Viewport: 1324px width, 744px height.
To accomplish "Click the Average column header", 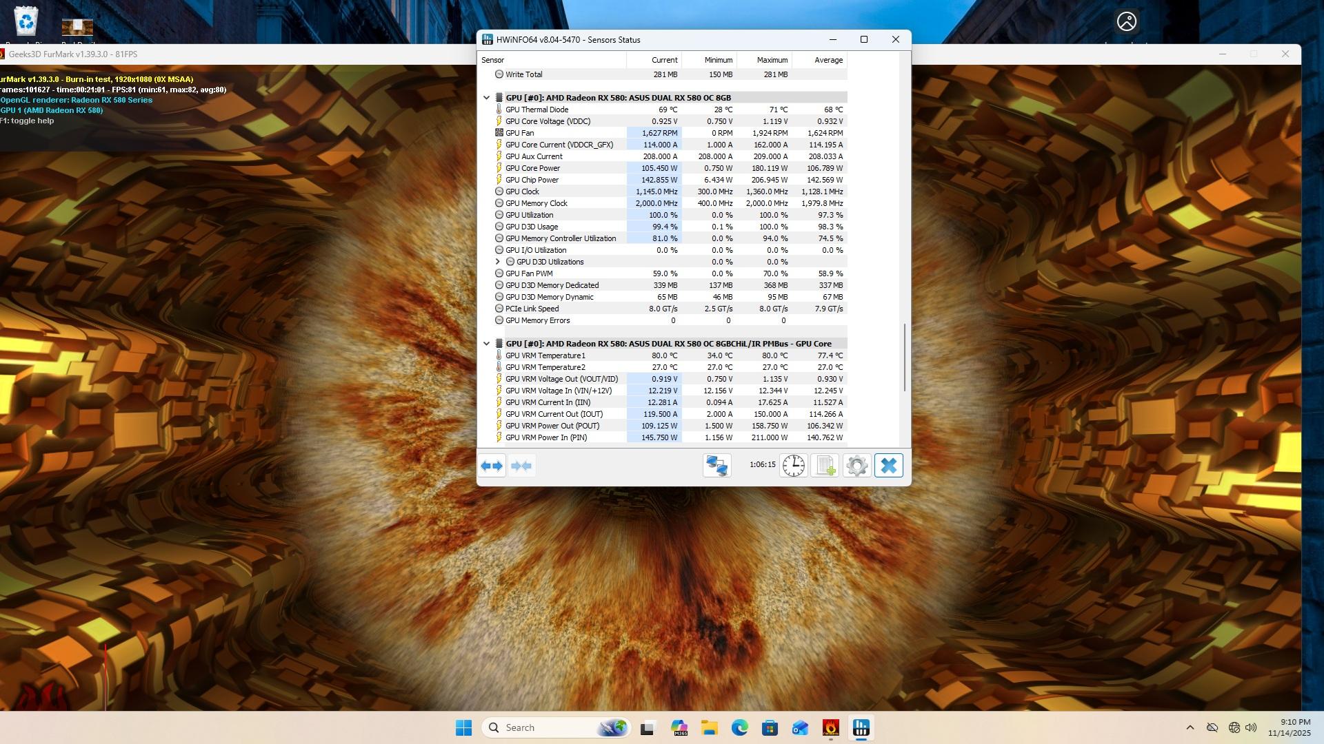I will pos(820,60).
